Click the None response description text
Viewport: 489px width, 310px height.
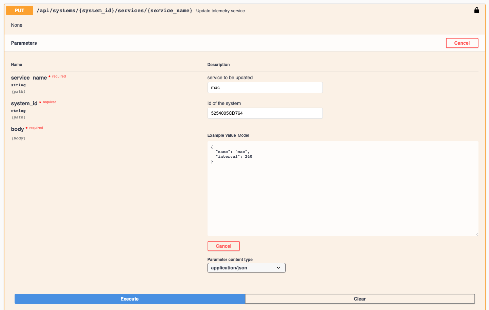[17, 25]
